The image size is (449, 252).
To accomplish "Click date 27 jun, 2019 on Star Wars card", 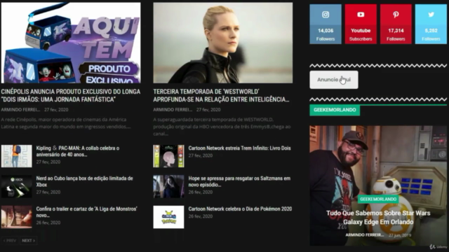I will coord(400,235).
